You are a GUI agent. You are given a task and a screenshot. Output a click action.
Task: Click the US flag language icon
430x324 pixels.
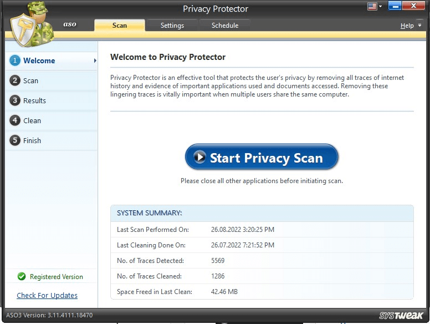(x=372, y=7)
